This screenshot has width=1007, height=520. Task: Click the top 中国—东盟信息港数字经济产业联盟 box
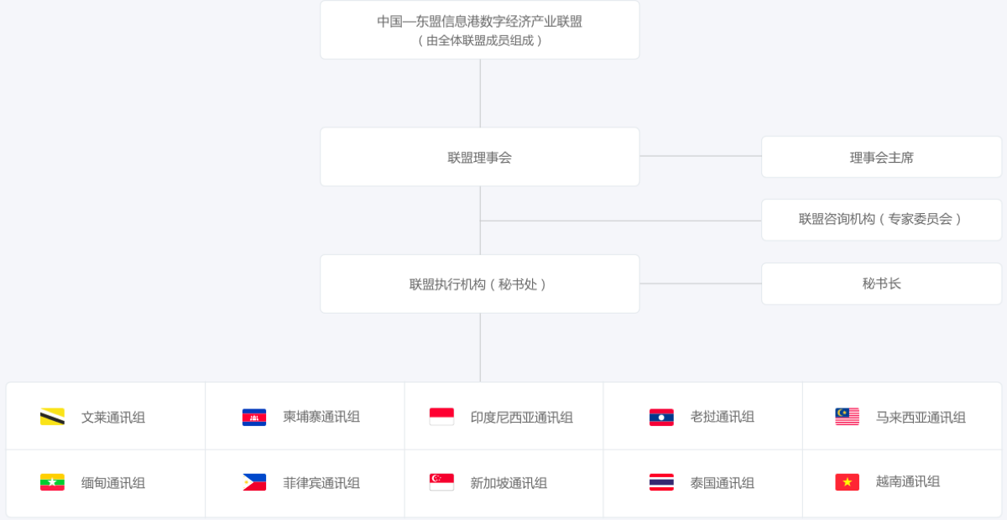pos(480,30)
